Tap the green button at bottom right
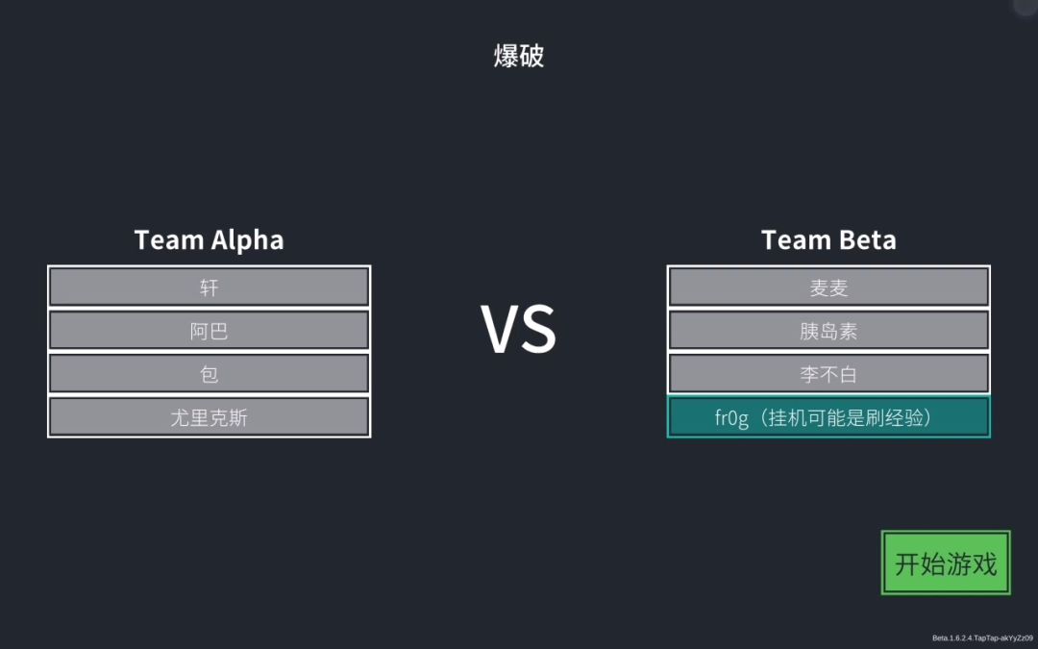The height and width of the screenshot is (649, 1038). pos(946,562)
